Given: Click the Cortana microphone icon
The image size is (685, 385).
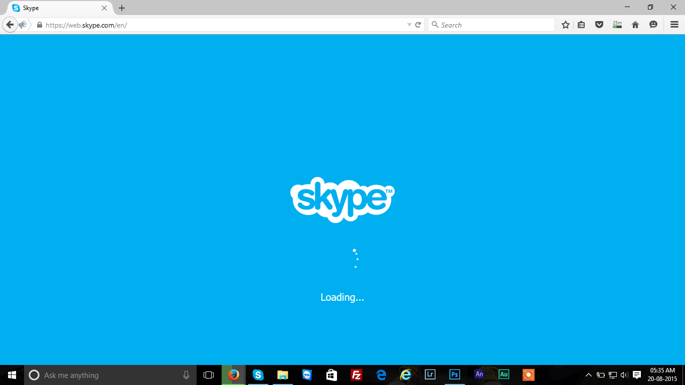Looking at the screenshot, I should point(186,375).
